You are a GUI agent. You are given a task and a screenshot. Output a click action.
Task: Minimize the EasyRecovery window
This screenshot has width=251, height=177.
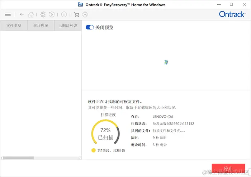tap(219, 5)
